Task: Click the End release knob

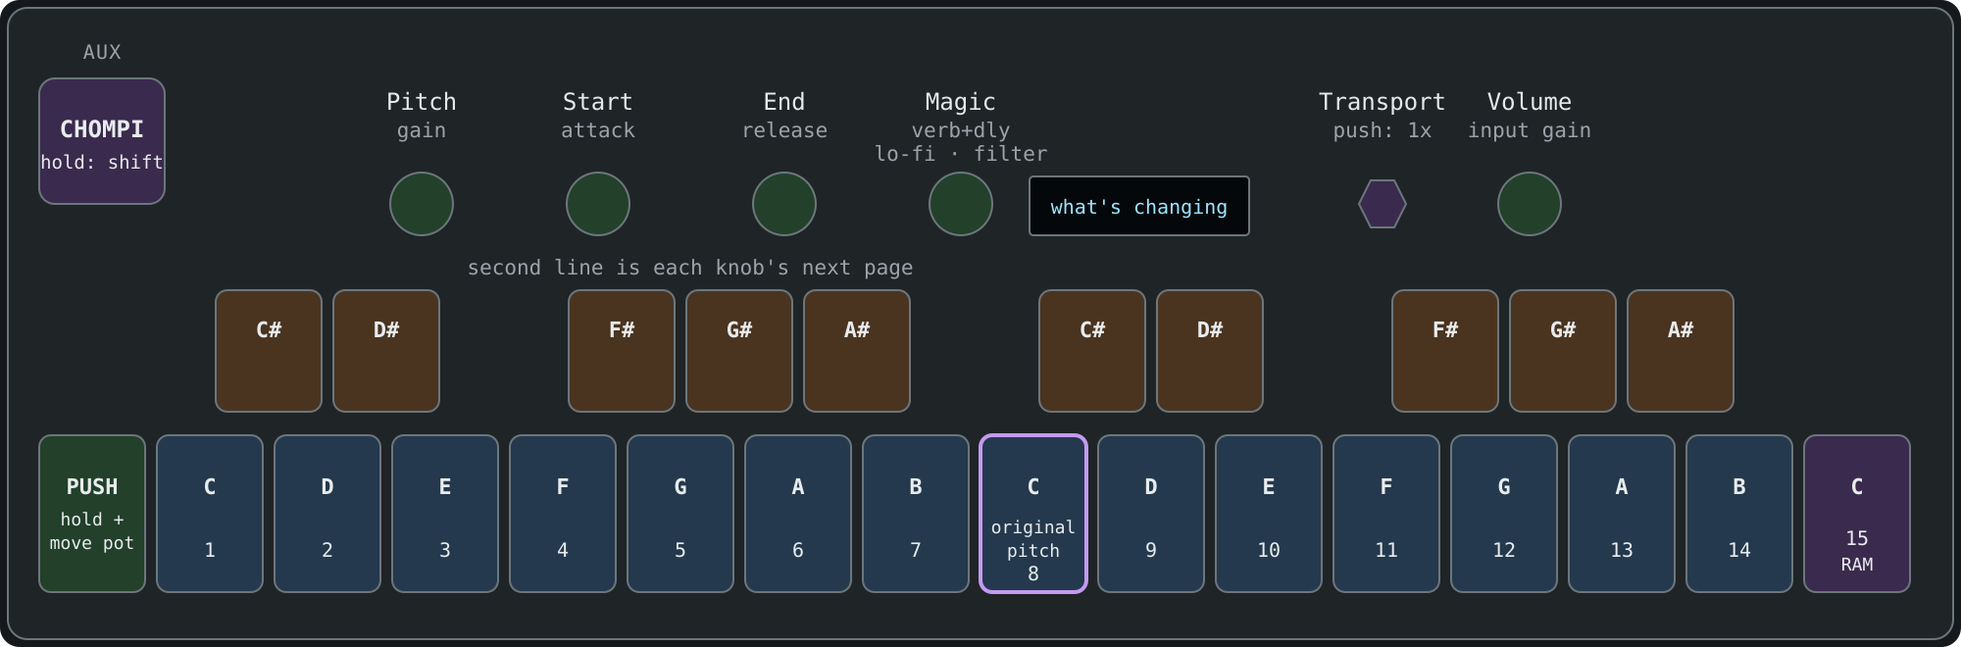Action: coord(784,204)
